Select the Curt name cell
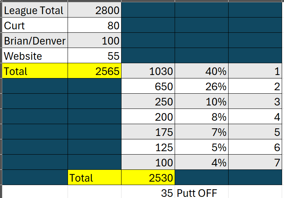Screen dimensions: 284x198 click(x=35, y=26)
